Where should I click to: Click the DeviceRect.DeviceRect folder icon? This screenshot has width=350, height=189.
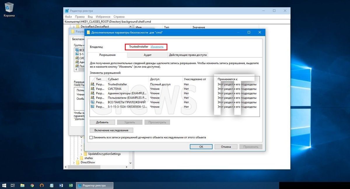pyautogui.click(x=78, y=27)
